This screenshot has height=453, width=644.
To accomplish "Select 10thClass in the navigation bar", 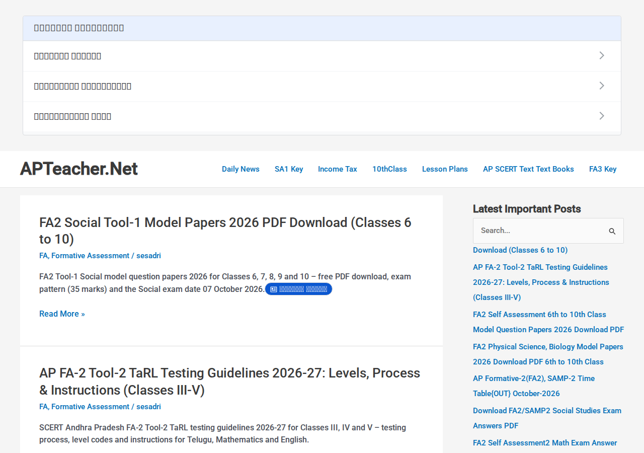I will [x=389, y=169].
